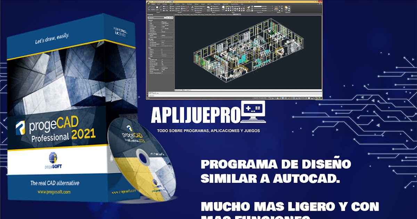Open the Insert Block tool
The image size is (417, 219).
(208, 8)
